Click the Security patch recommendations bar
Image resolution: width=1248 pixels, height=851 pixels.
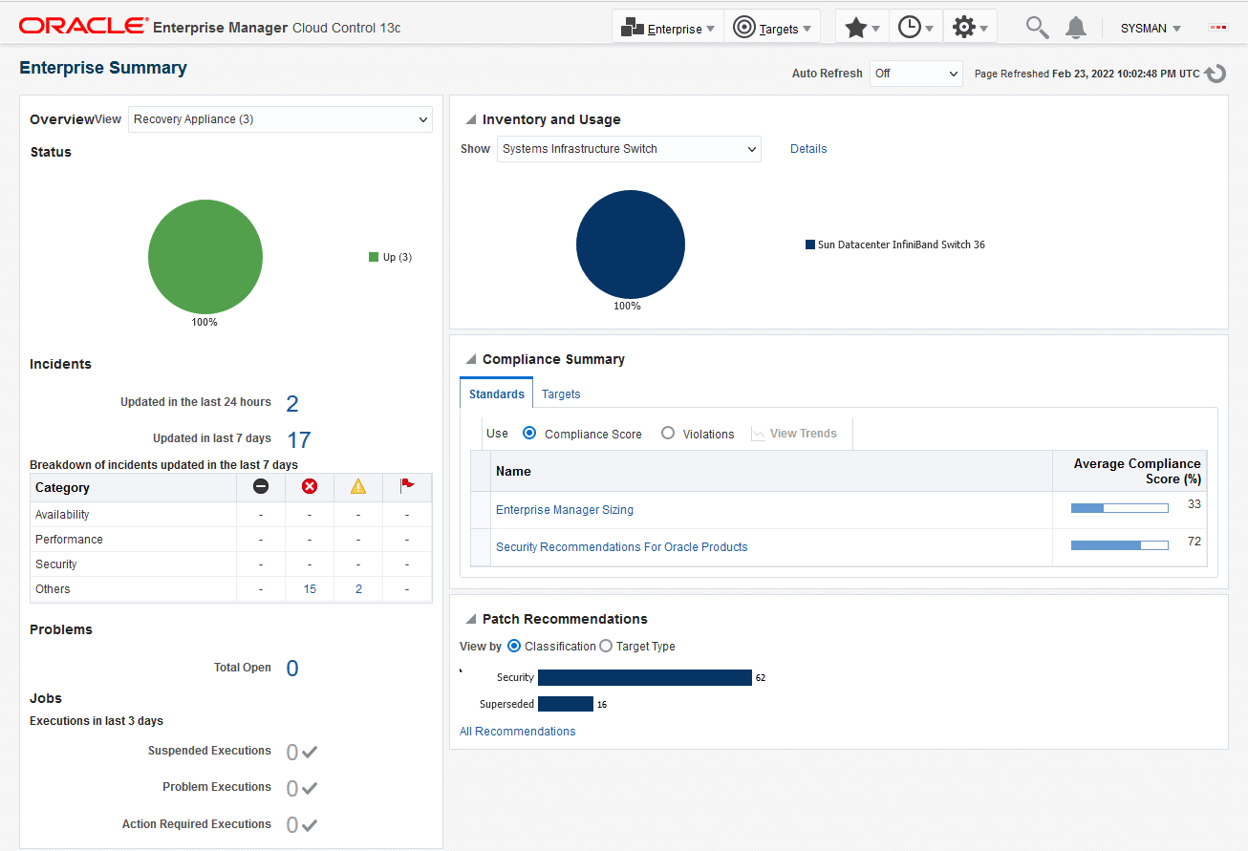644,678
